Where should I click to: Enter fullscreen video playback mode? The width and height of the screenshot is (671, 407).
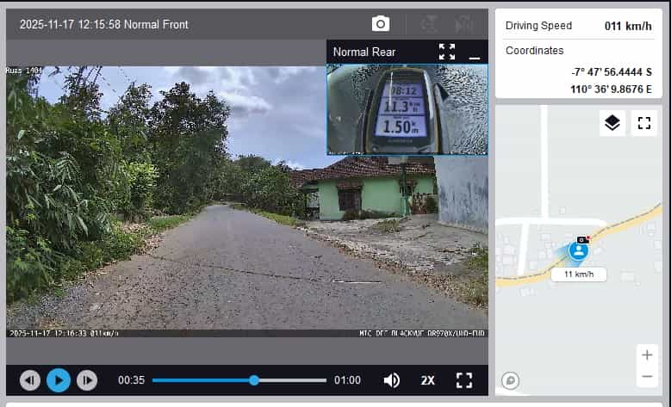[464, 379]
